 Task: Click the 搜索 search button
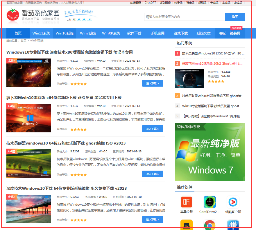pos(235,17)
